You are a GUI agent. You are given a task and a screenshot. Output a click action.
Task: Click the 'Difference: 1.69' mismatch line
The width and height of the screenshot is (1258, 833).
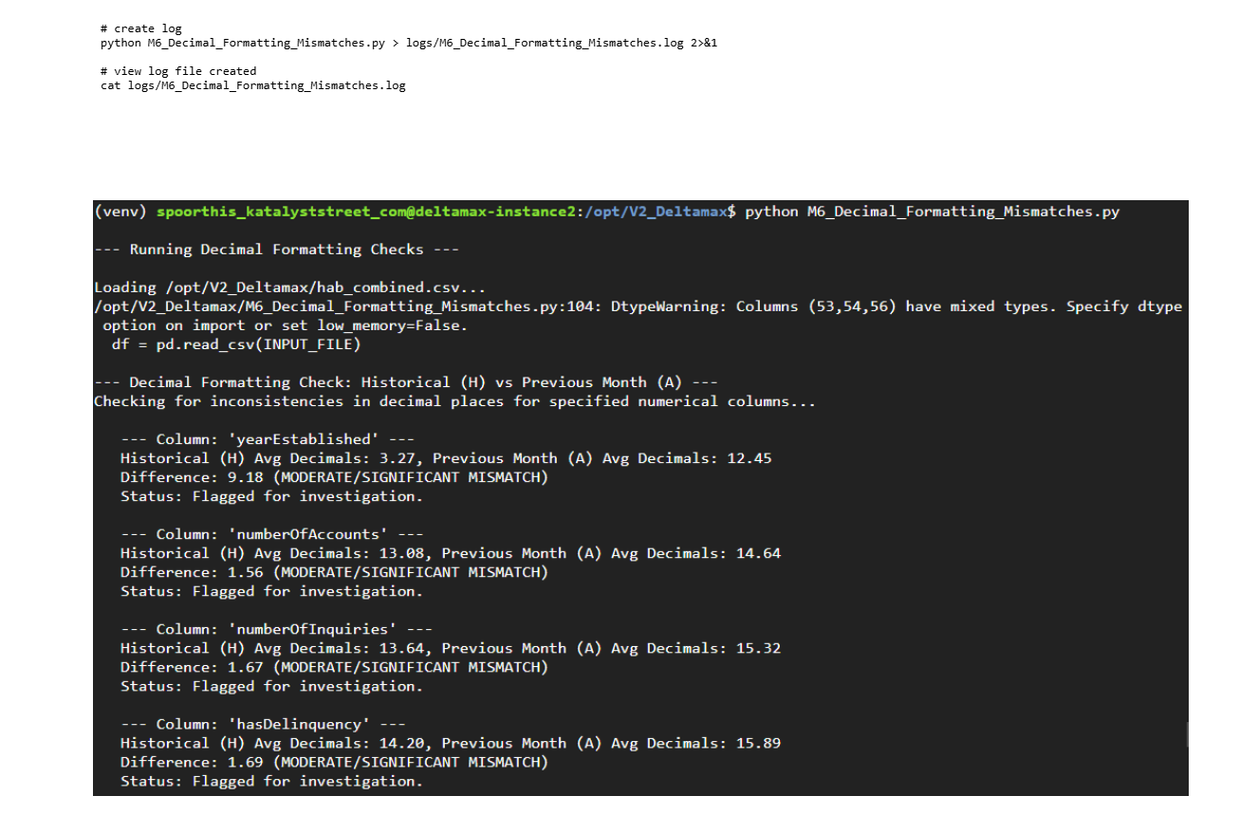coord(334,762)
